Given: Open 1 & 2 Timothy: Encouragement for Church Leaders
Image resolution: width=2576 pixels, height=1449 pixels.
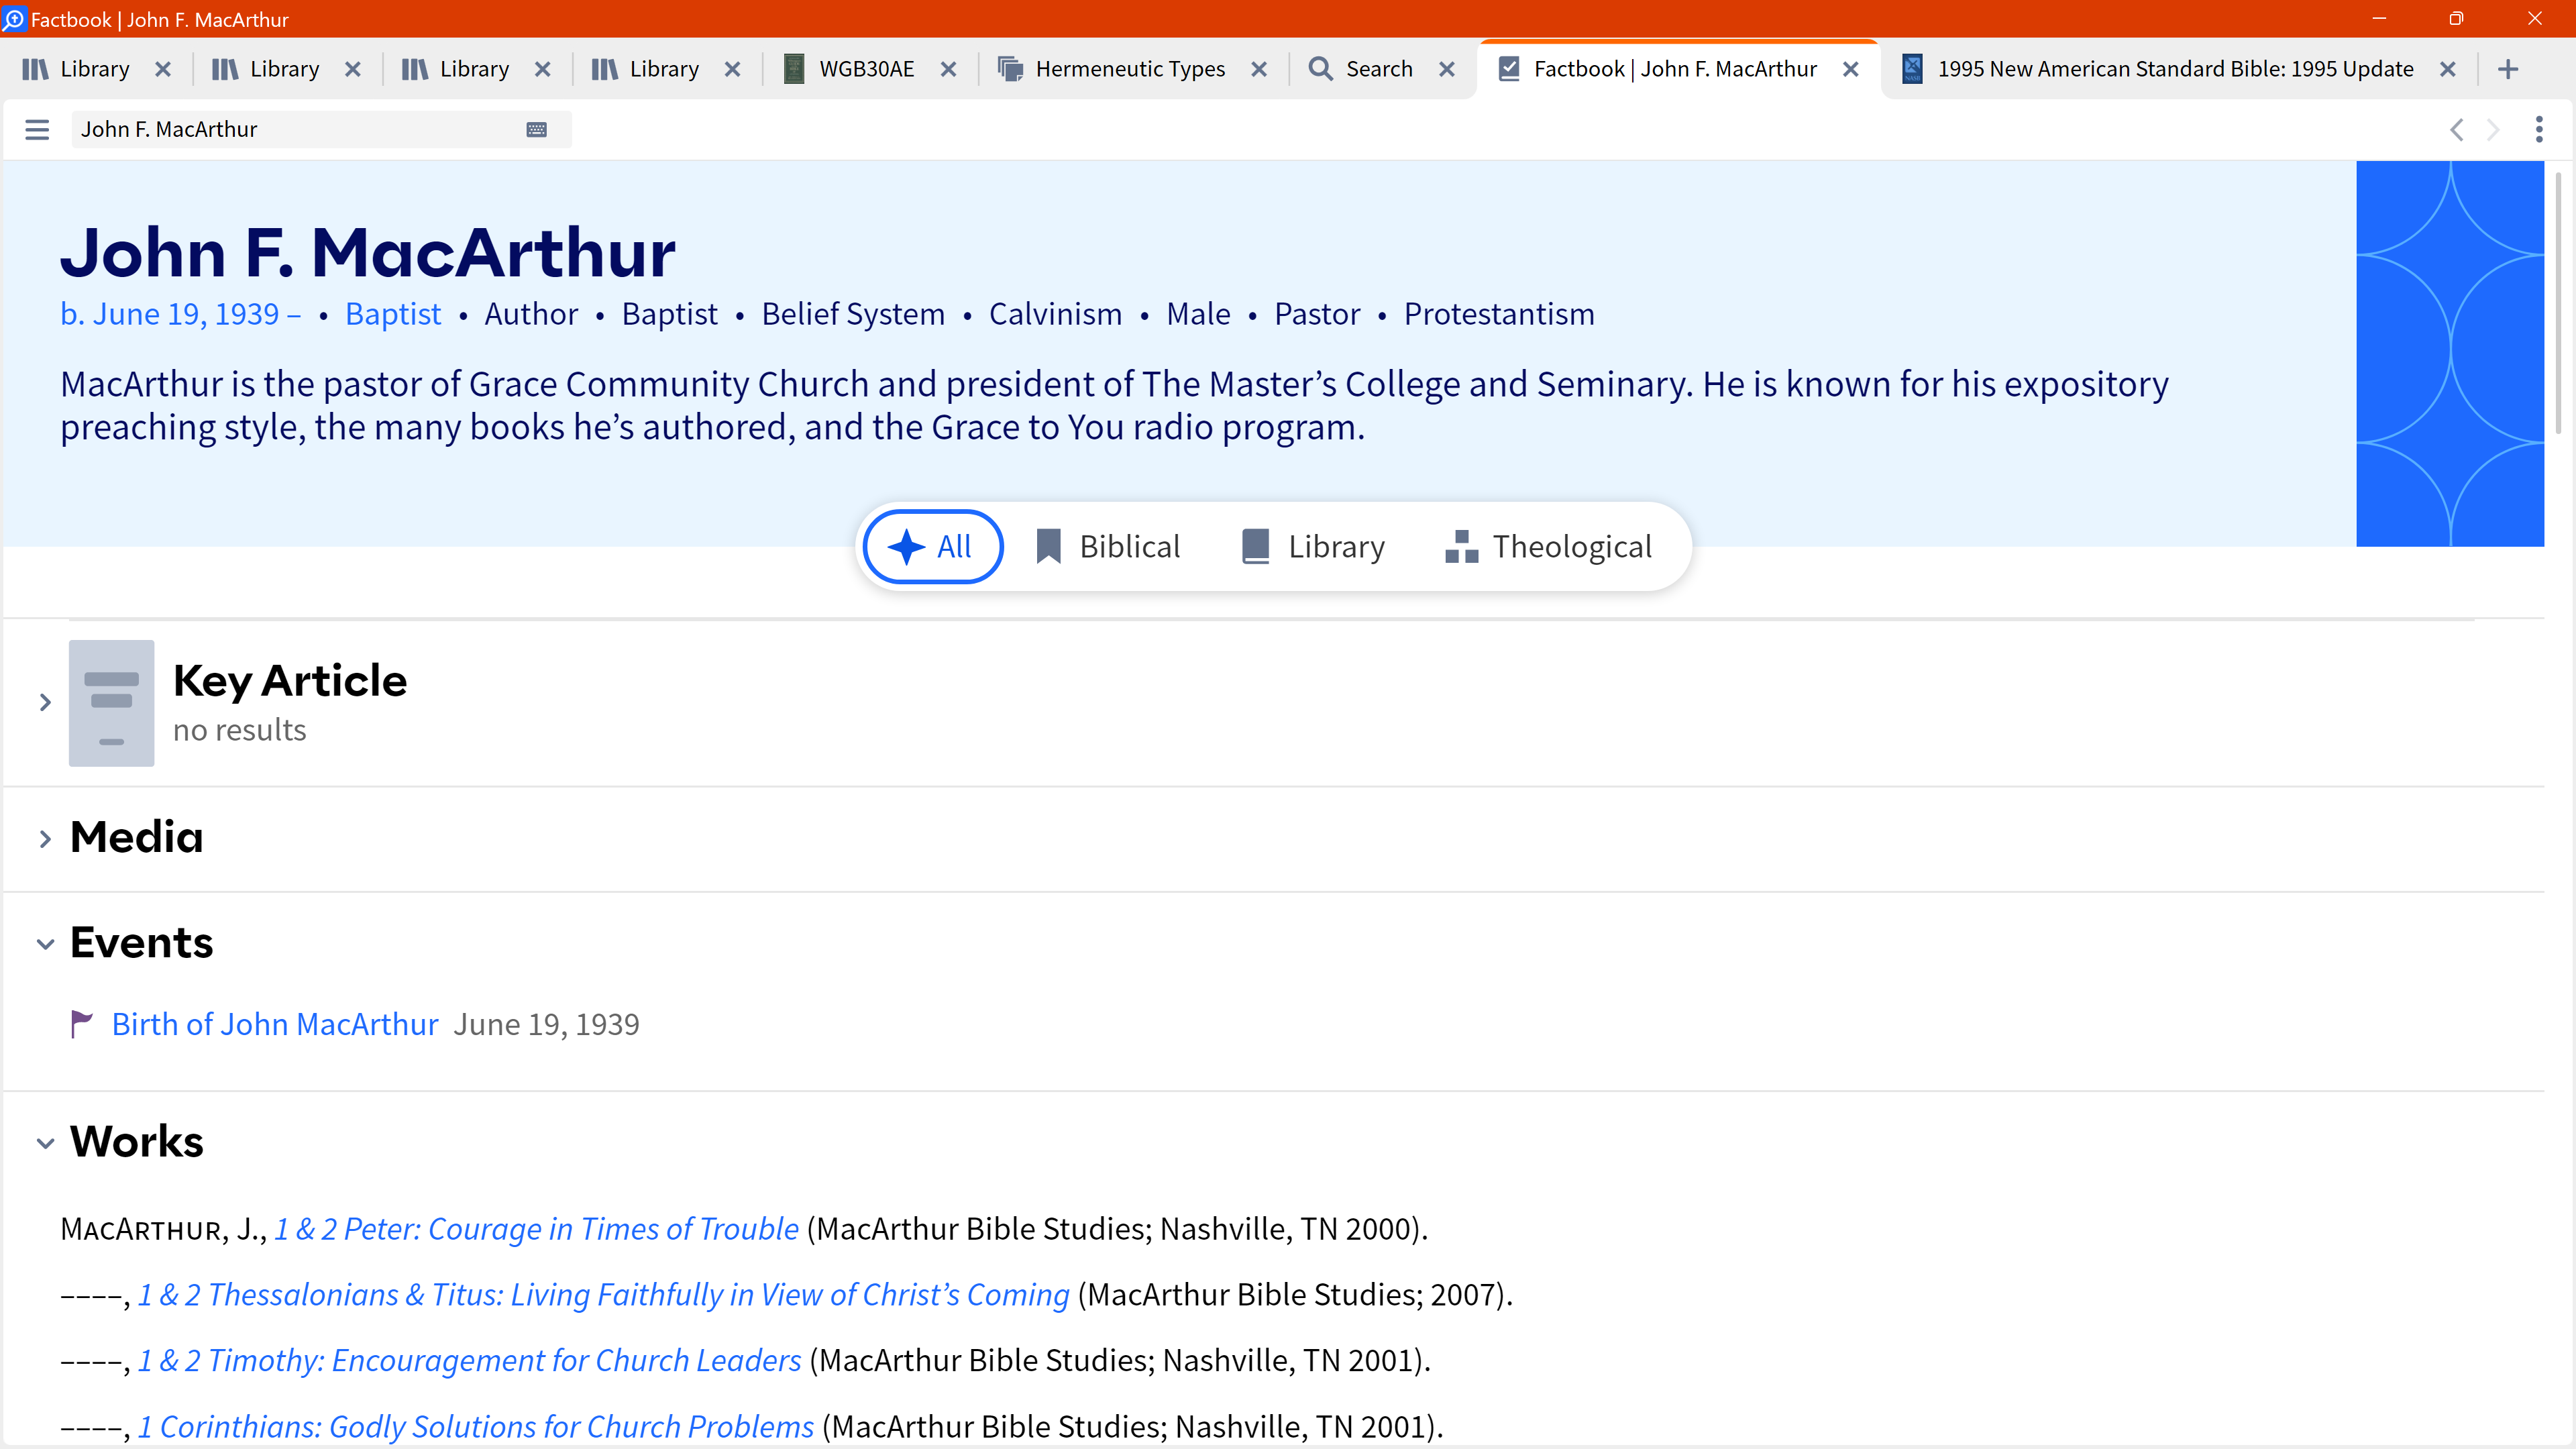Looking at the screenshot, I should [470, 1361].
